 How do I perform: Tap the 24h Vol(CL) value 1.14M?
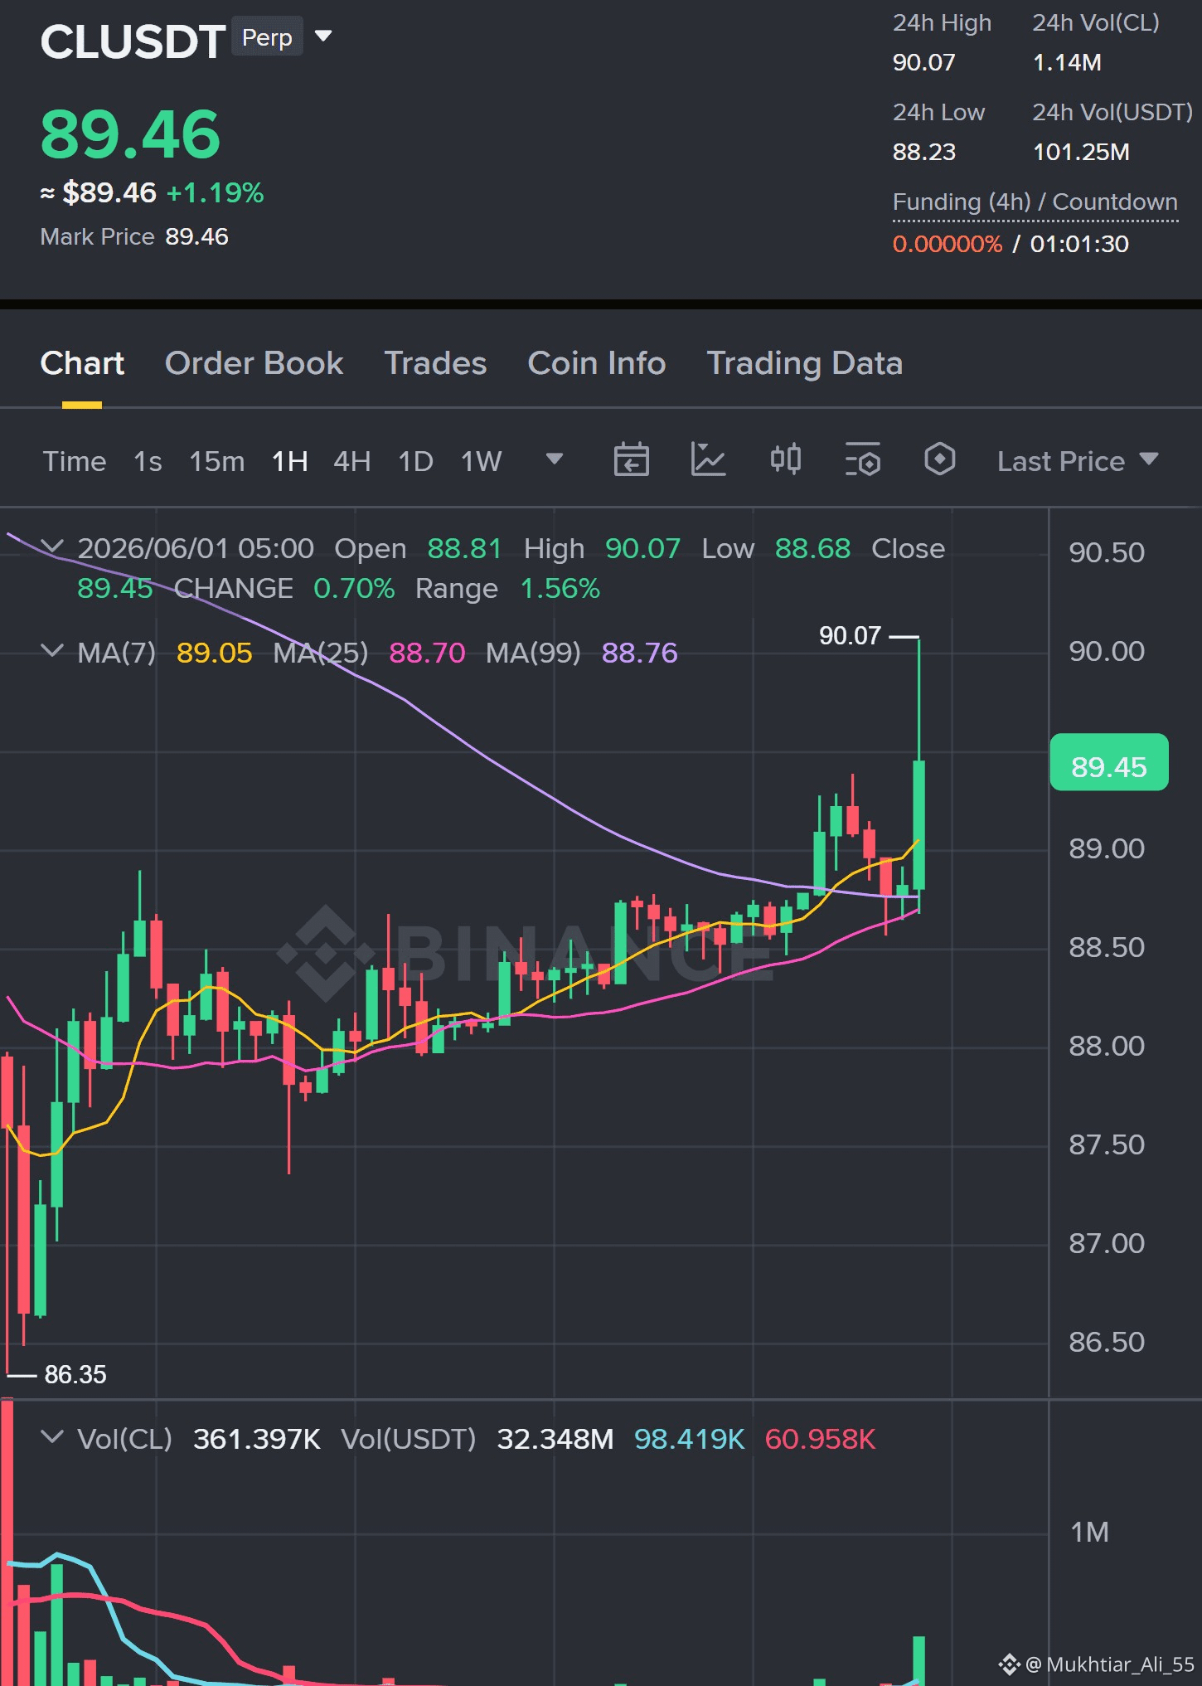click(x=1067, y=62)
